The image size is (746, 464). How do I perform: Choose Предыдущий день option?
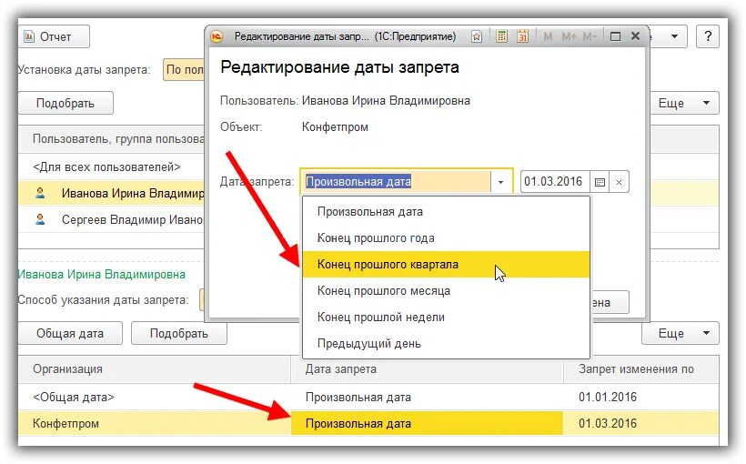coord(446,344)
